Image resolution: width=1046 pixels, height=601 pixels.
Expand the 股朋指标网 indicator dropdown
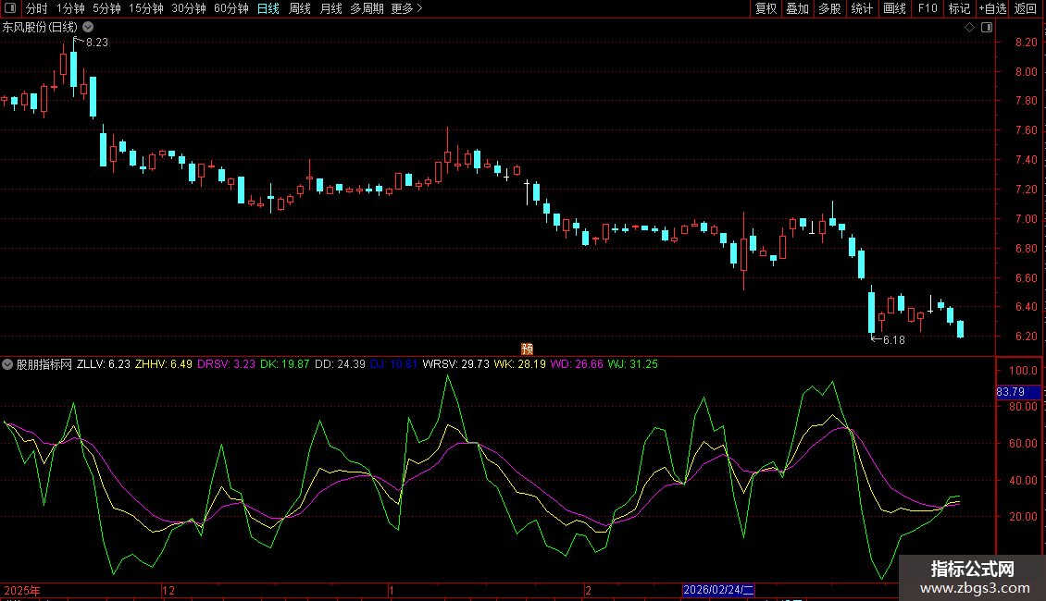click(8, 364)
